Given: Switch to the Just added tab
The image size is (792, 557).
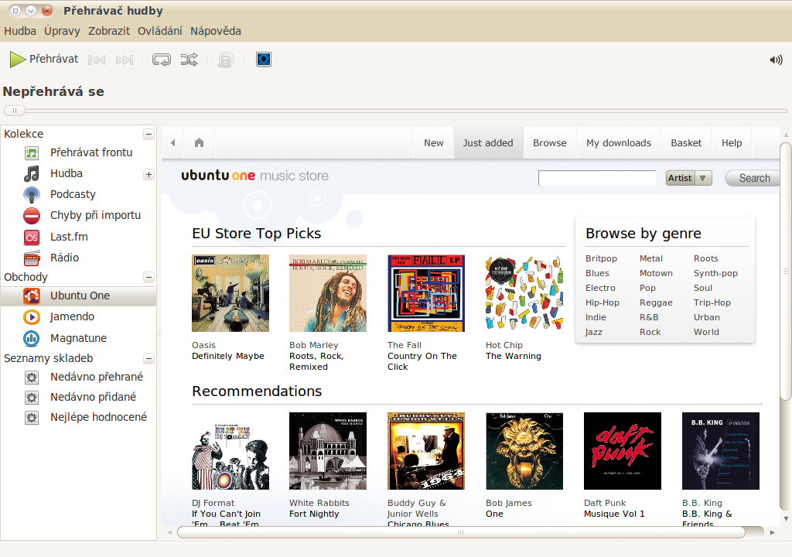Looking at the screenshot, I should click(488, 143).
